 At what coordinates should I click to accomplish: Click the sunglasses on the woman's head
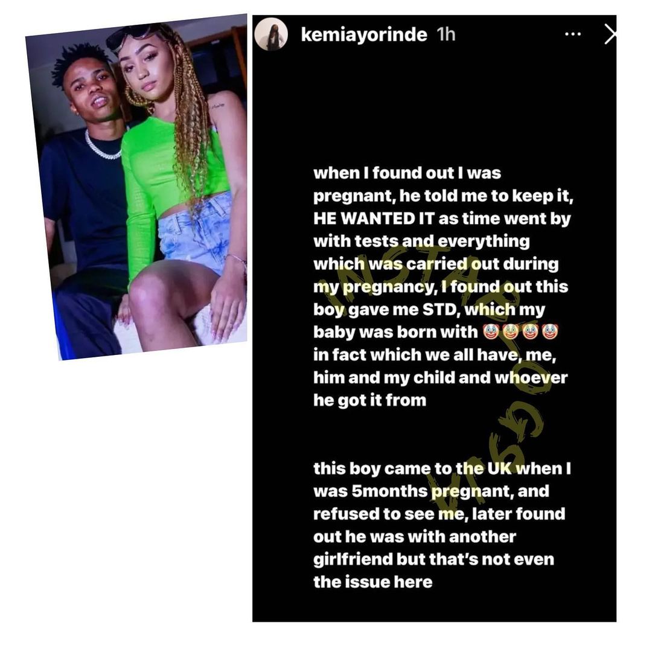coord(132,34)
